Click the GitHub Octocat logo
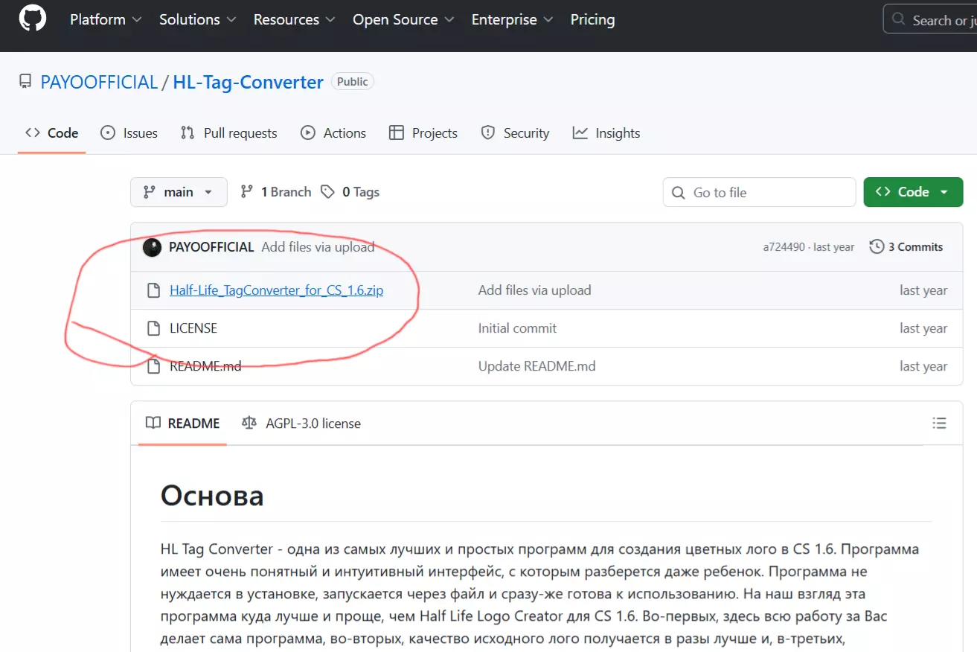Screen dimensions: 977x652 pos(33,20)
